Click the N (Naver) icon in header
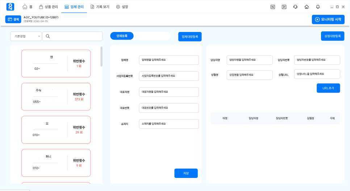Image resolution: width=350 pixels, height=191 pixels. tap(273, 7)
